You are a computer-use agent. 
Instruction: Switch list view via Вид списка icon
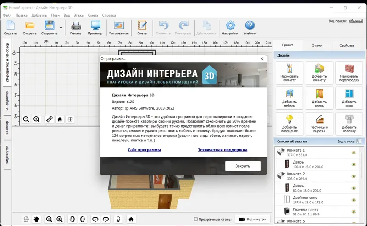coord(359,141)
